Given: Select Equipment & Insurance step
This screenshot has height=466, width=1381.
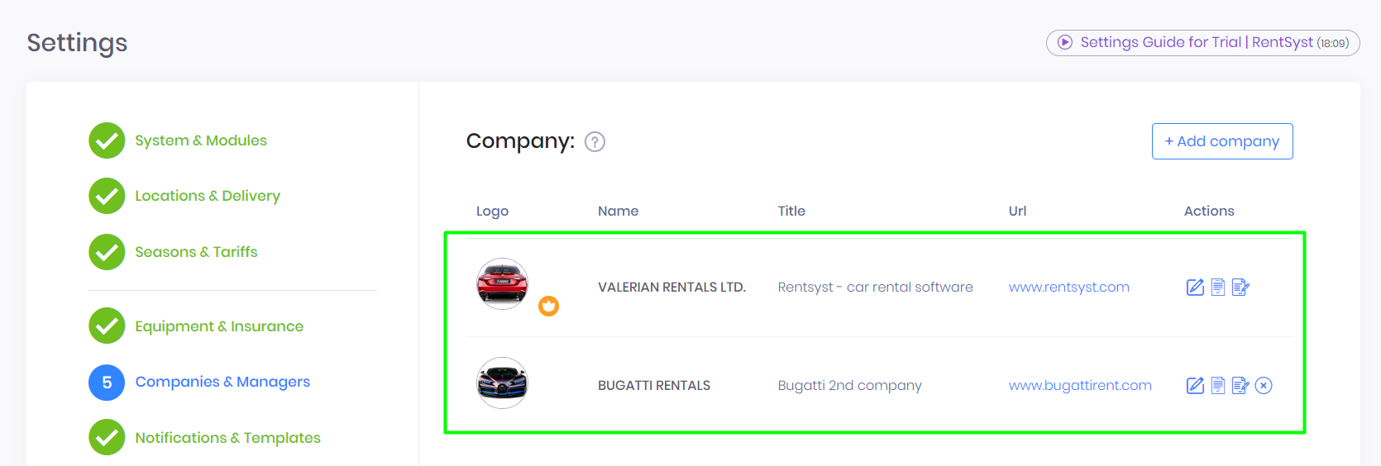Looking at the screenshot, I should [219, 326].
